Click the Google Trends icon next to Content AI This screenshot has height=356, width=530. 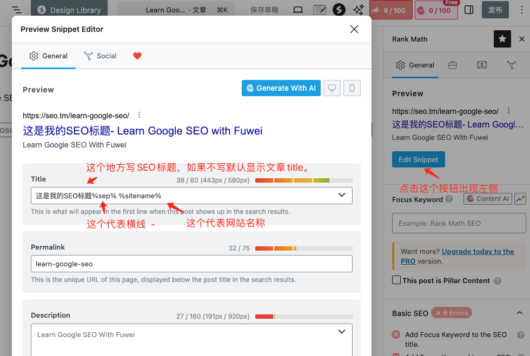click(520, 199)
